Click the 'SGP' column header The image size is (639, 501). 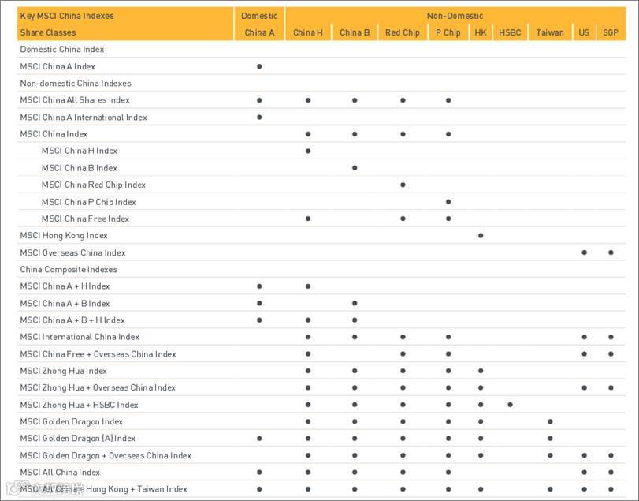611,32
